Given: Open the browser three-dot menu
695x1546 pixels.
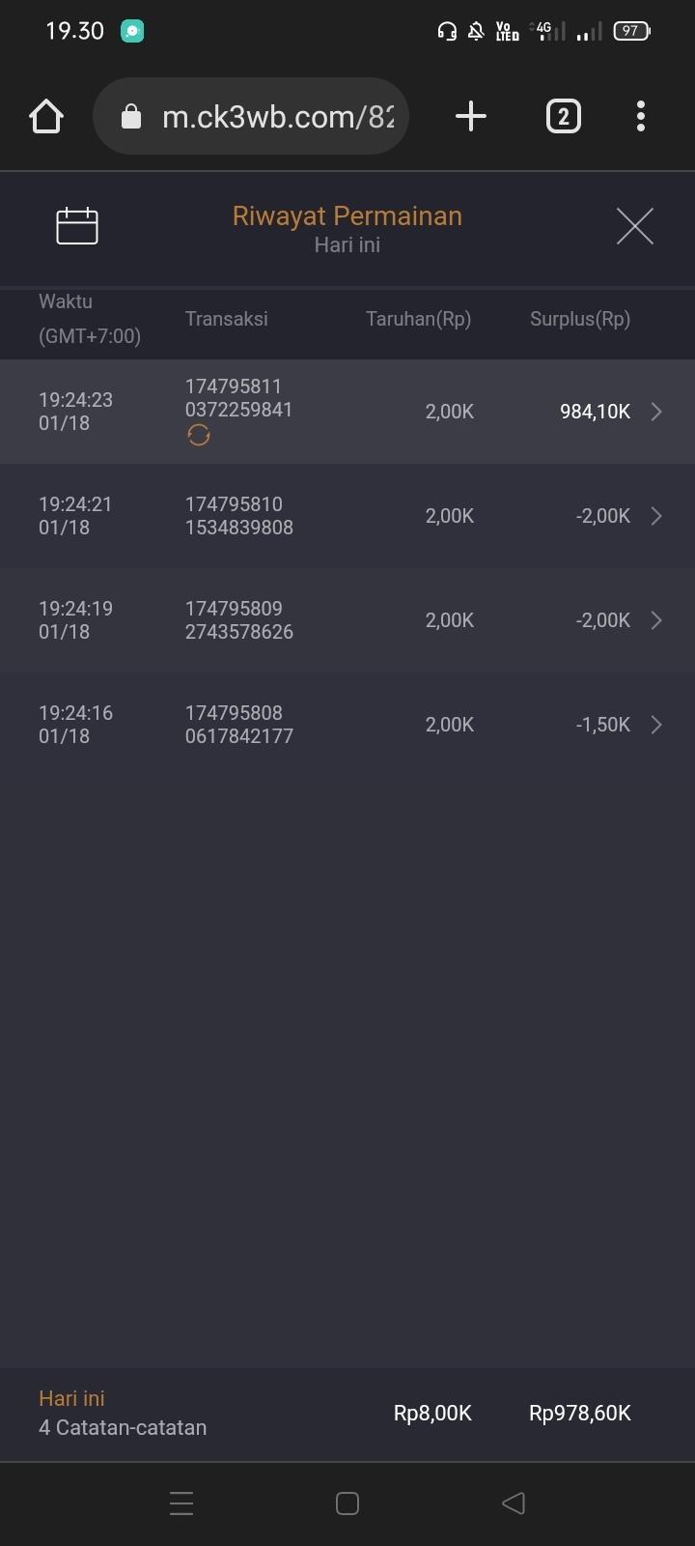Looking at the screenshot, I should point(640,117).
